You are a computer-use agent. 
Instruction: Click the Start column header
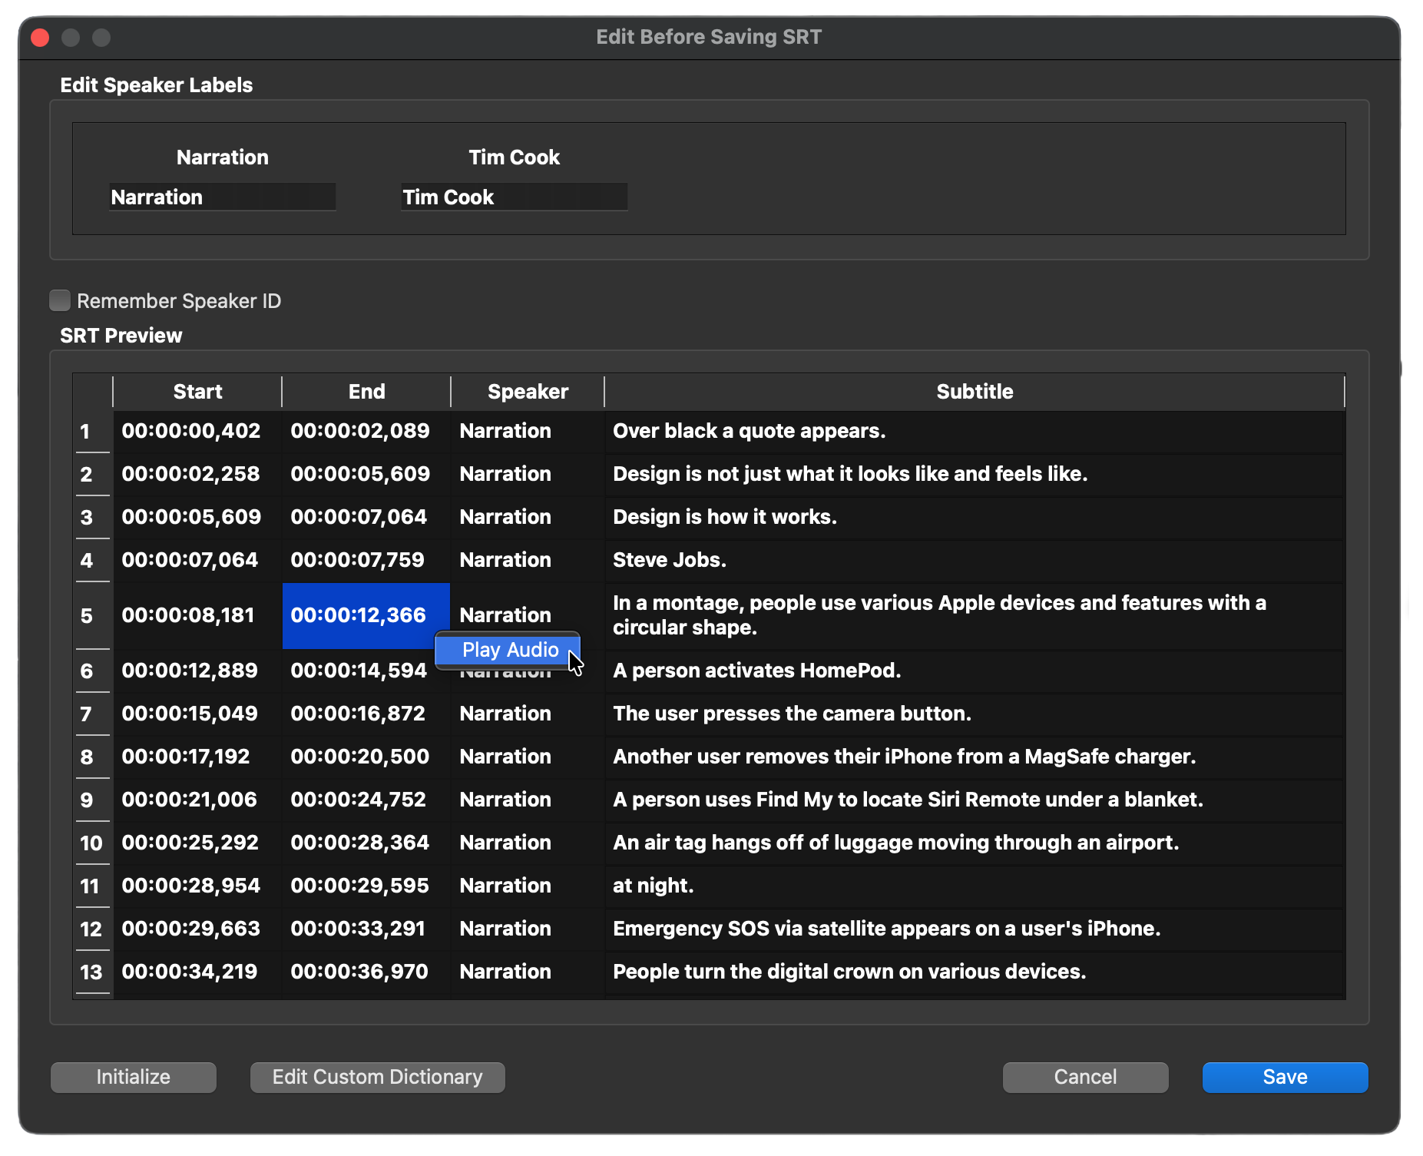coord(197,392)
